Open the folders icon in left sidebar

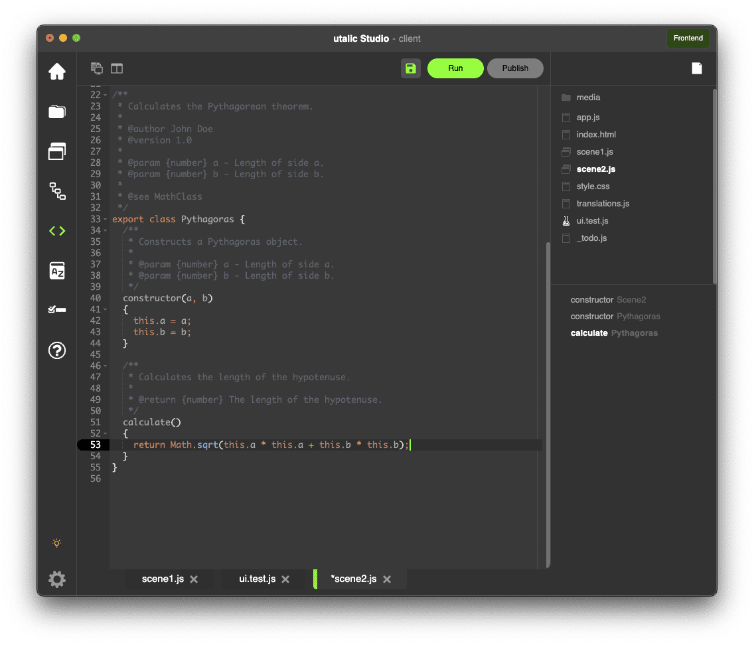[x=57, y=111]
